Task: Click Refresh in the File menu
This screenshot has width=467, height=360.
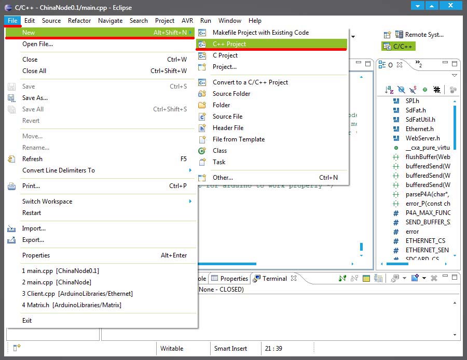Action: (x=101, y=159)
